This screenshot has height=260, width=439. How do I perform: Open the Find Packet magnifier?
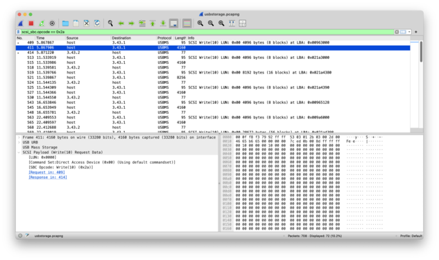110,24
